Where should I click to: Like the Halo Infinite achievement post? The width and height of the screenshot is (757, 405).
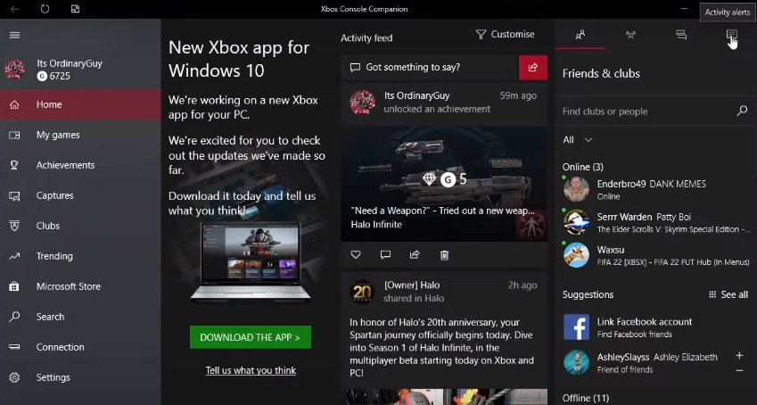tap(356, 255)
